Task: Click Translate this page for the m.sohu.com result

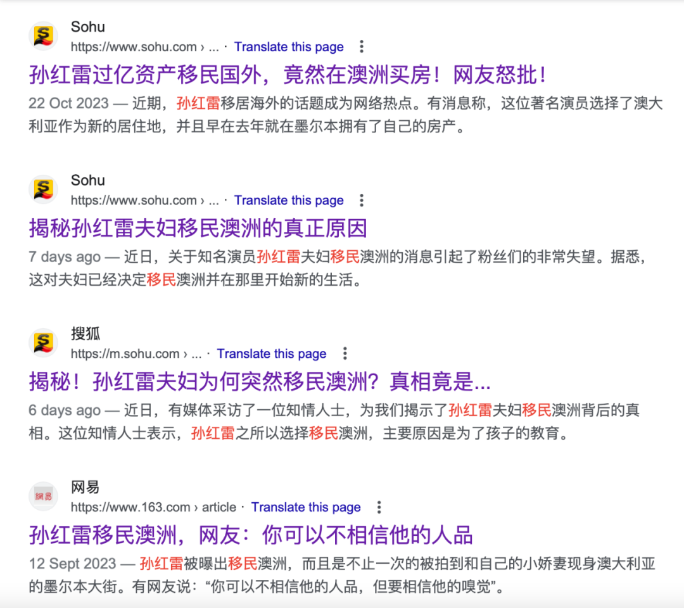Action: tap(272, 353)
